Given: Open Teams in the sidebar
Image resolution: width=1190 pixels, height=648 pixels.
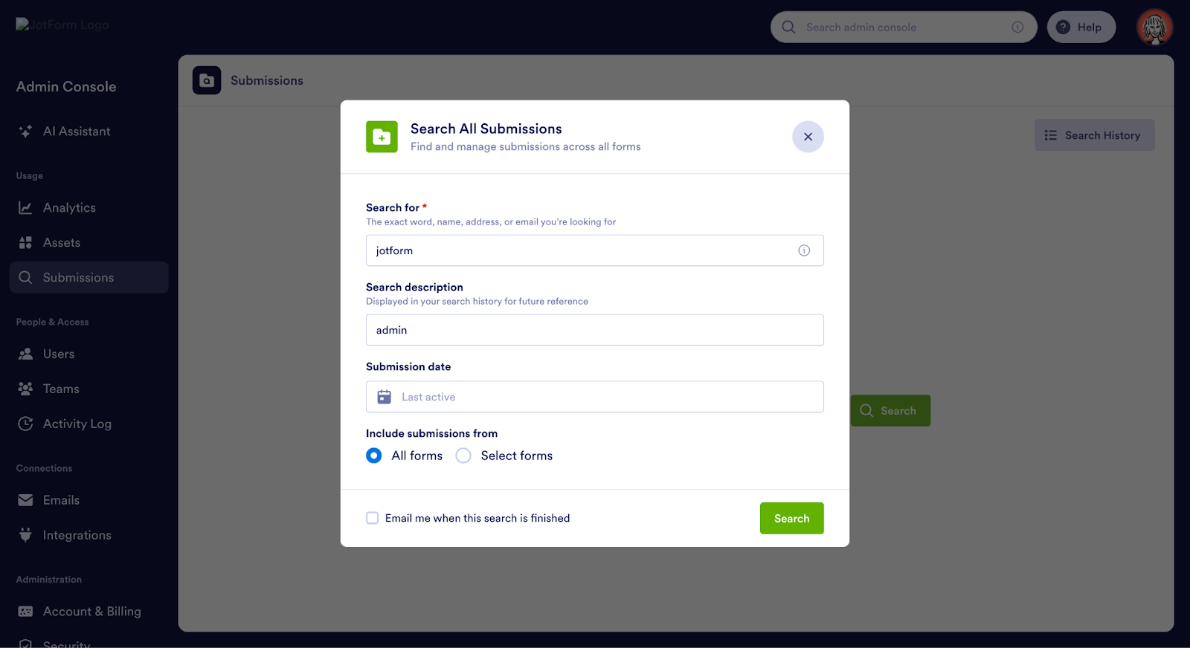Looking at the screenshot, I should point(89,389).
